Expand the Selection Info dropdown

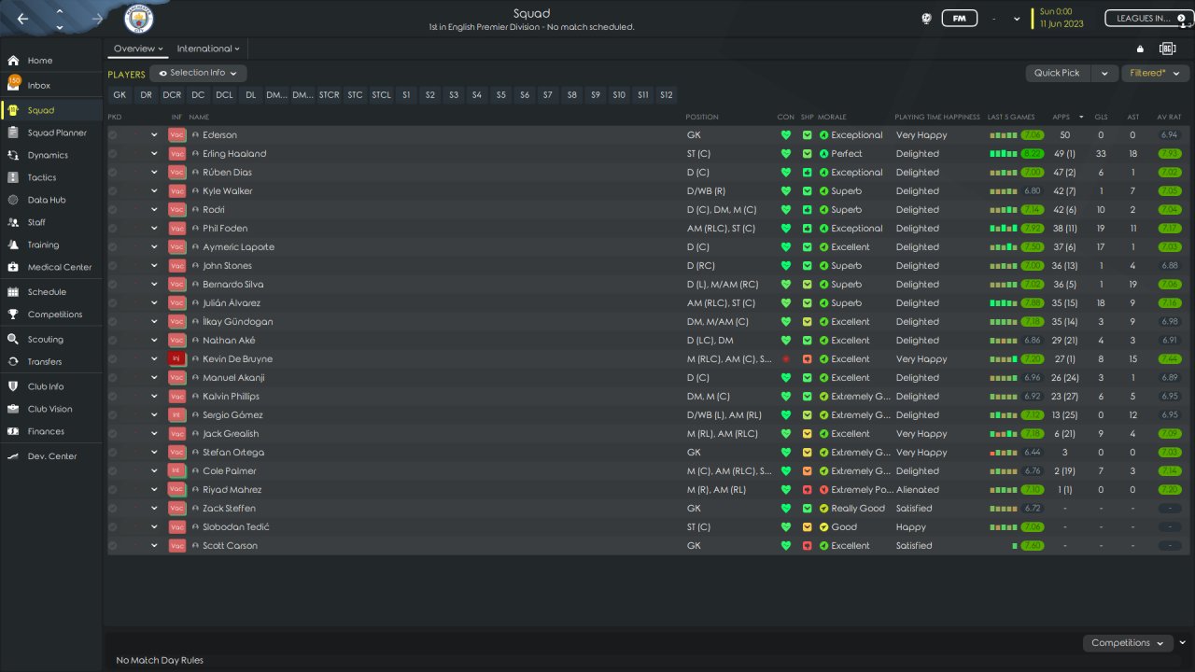(x=198, y=73)
